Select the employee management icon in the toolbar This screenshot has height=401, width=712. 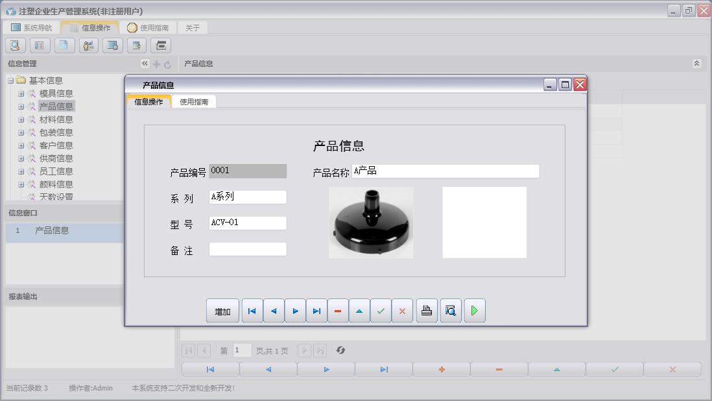(88, 45)
